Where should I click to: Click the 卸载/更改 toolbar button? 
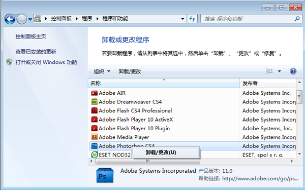point(130,71)
